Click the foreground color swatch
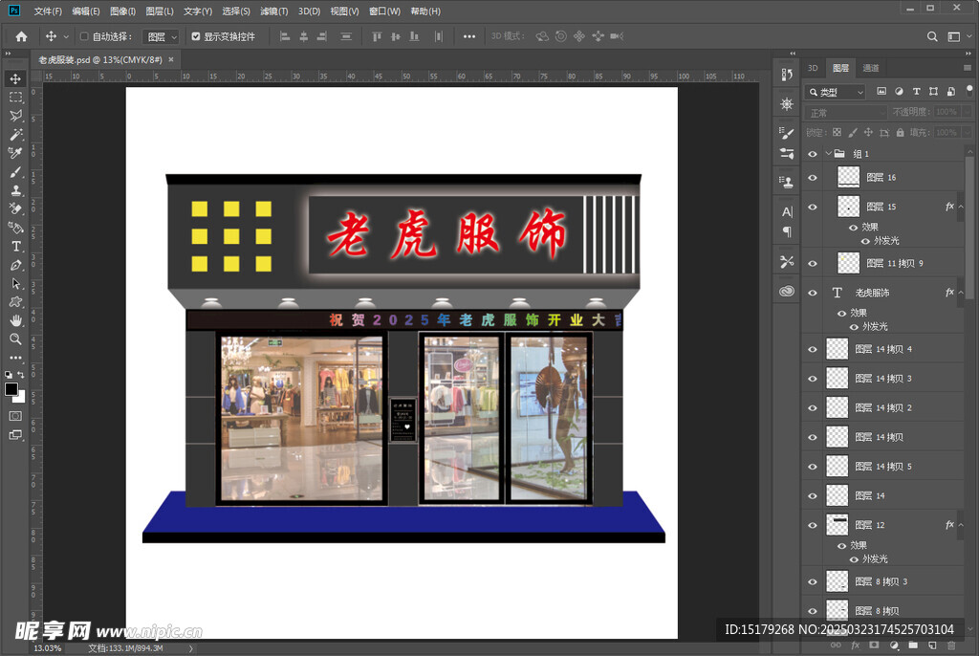 [13, 390]
